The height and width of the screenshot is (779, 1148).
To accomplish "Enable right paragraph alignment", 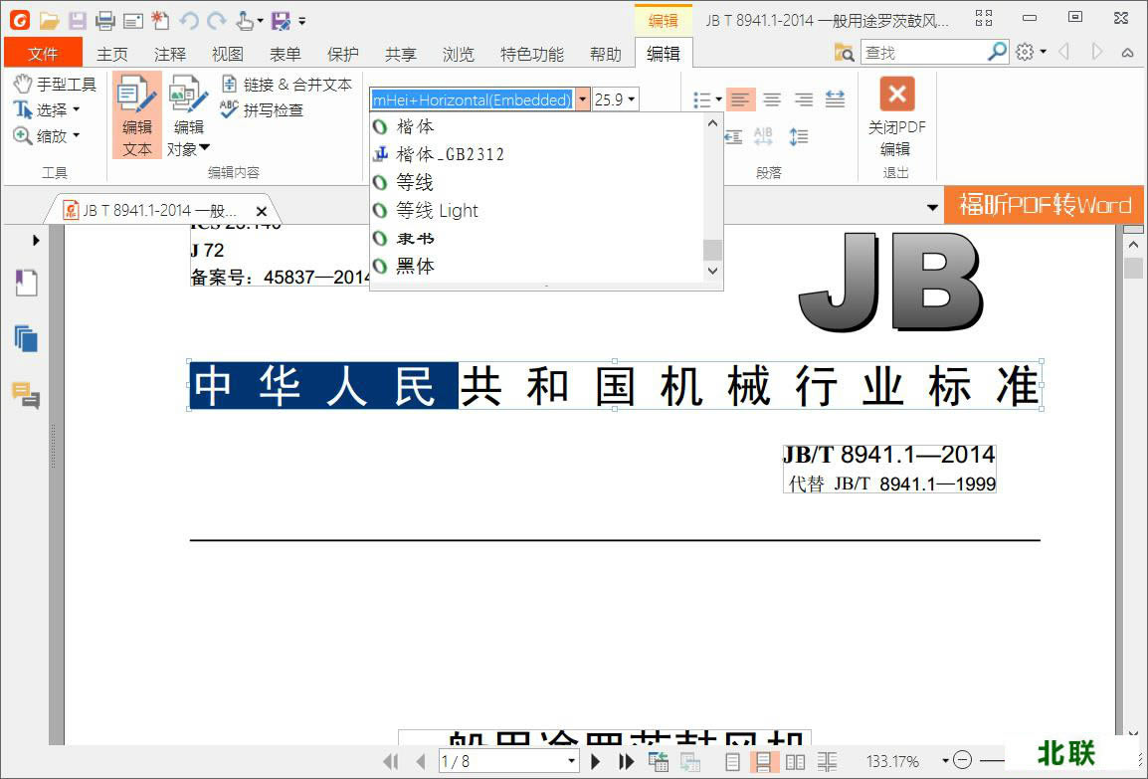I will [804, 98].
